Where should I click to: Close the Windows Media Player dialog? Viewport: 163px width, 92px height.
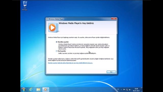(114, 19)
